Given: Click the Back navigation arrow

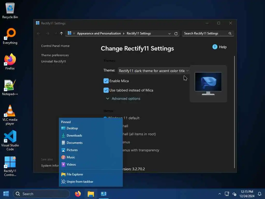Looking at the screenshot, I should click(39, 33).
